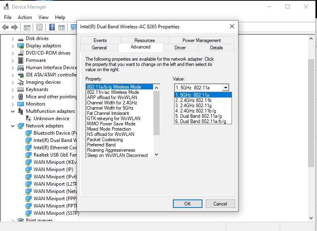The width and height of the screenshot is (317, 231).
Task: Collapse the Network adapters node
Action: (13, 126)
